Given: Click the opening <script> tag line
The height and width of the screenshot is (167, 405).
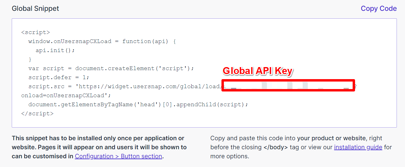Looking at the screenshot, I should coord(36,32).
